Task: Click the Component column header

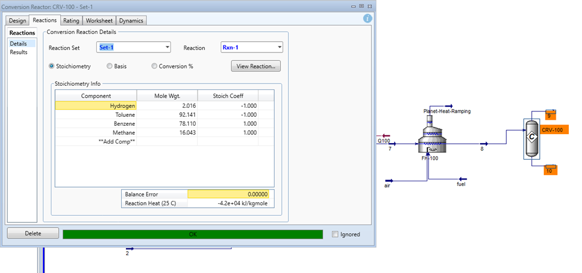Action: (x=96, y=96)
